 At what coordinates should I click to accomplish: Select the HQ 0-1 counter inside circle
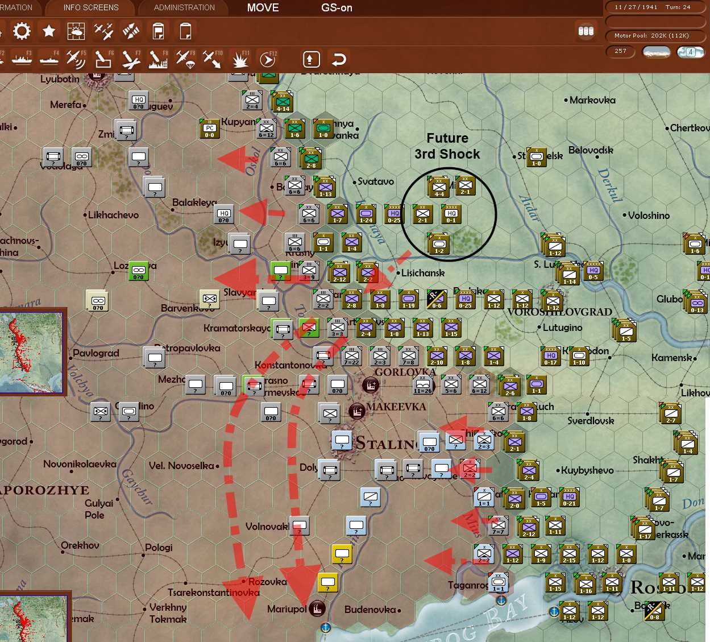(451, 214)
